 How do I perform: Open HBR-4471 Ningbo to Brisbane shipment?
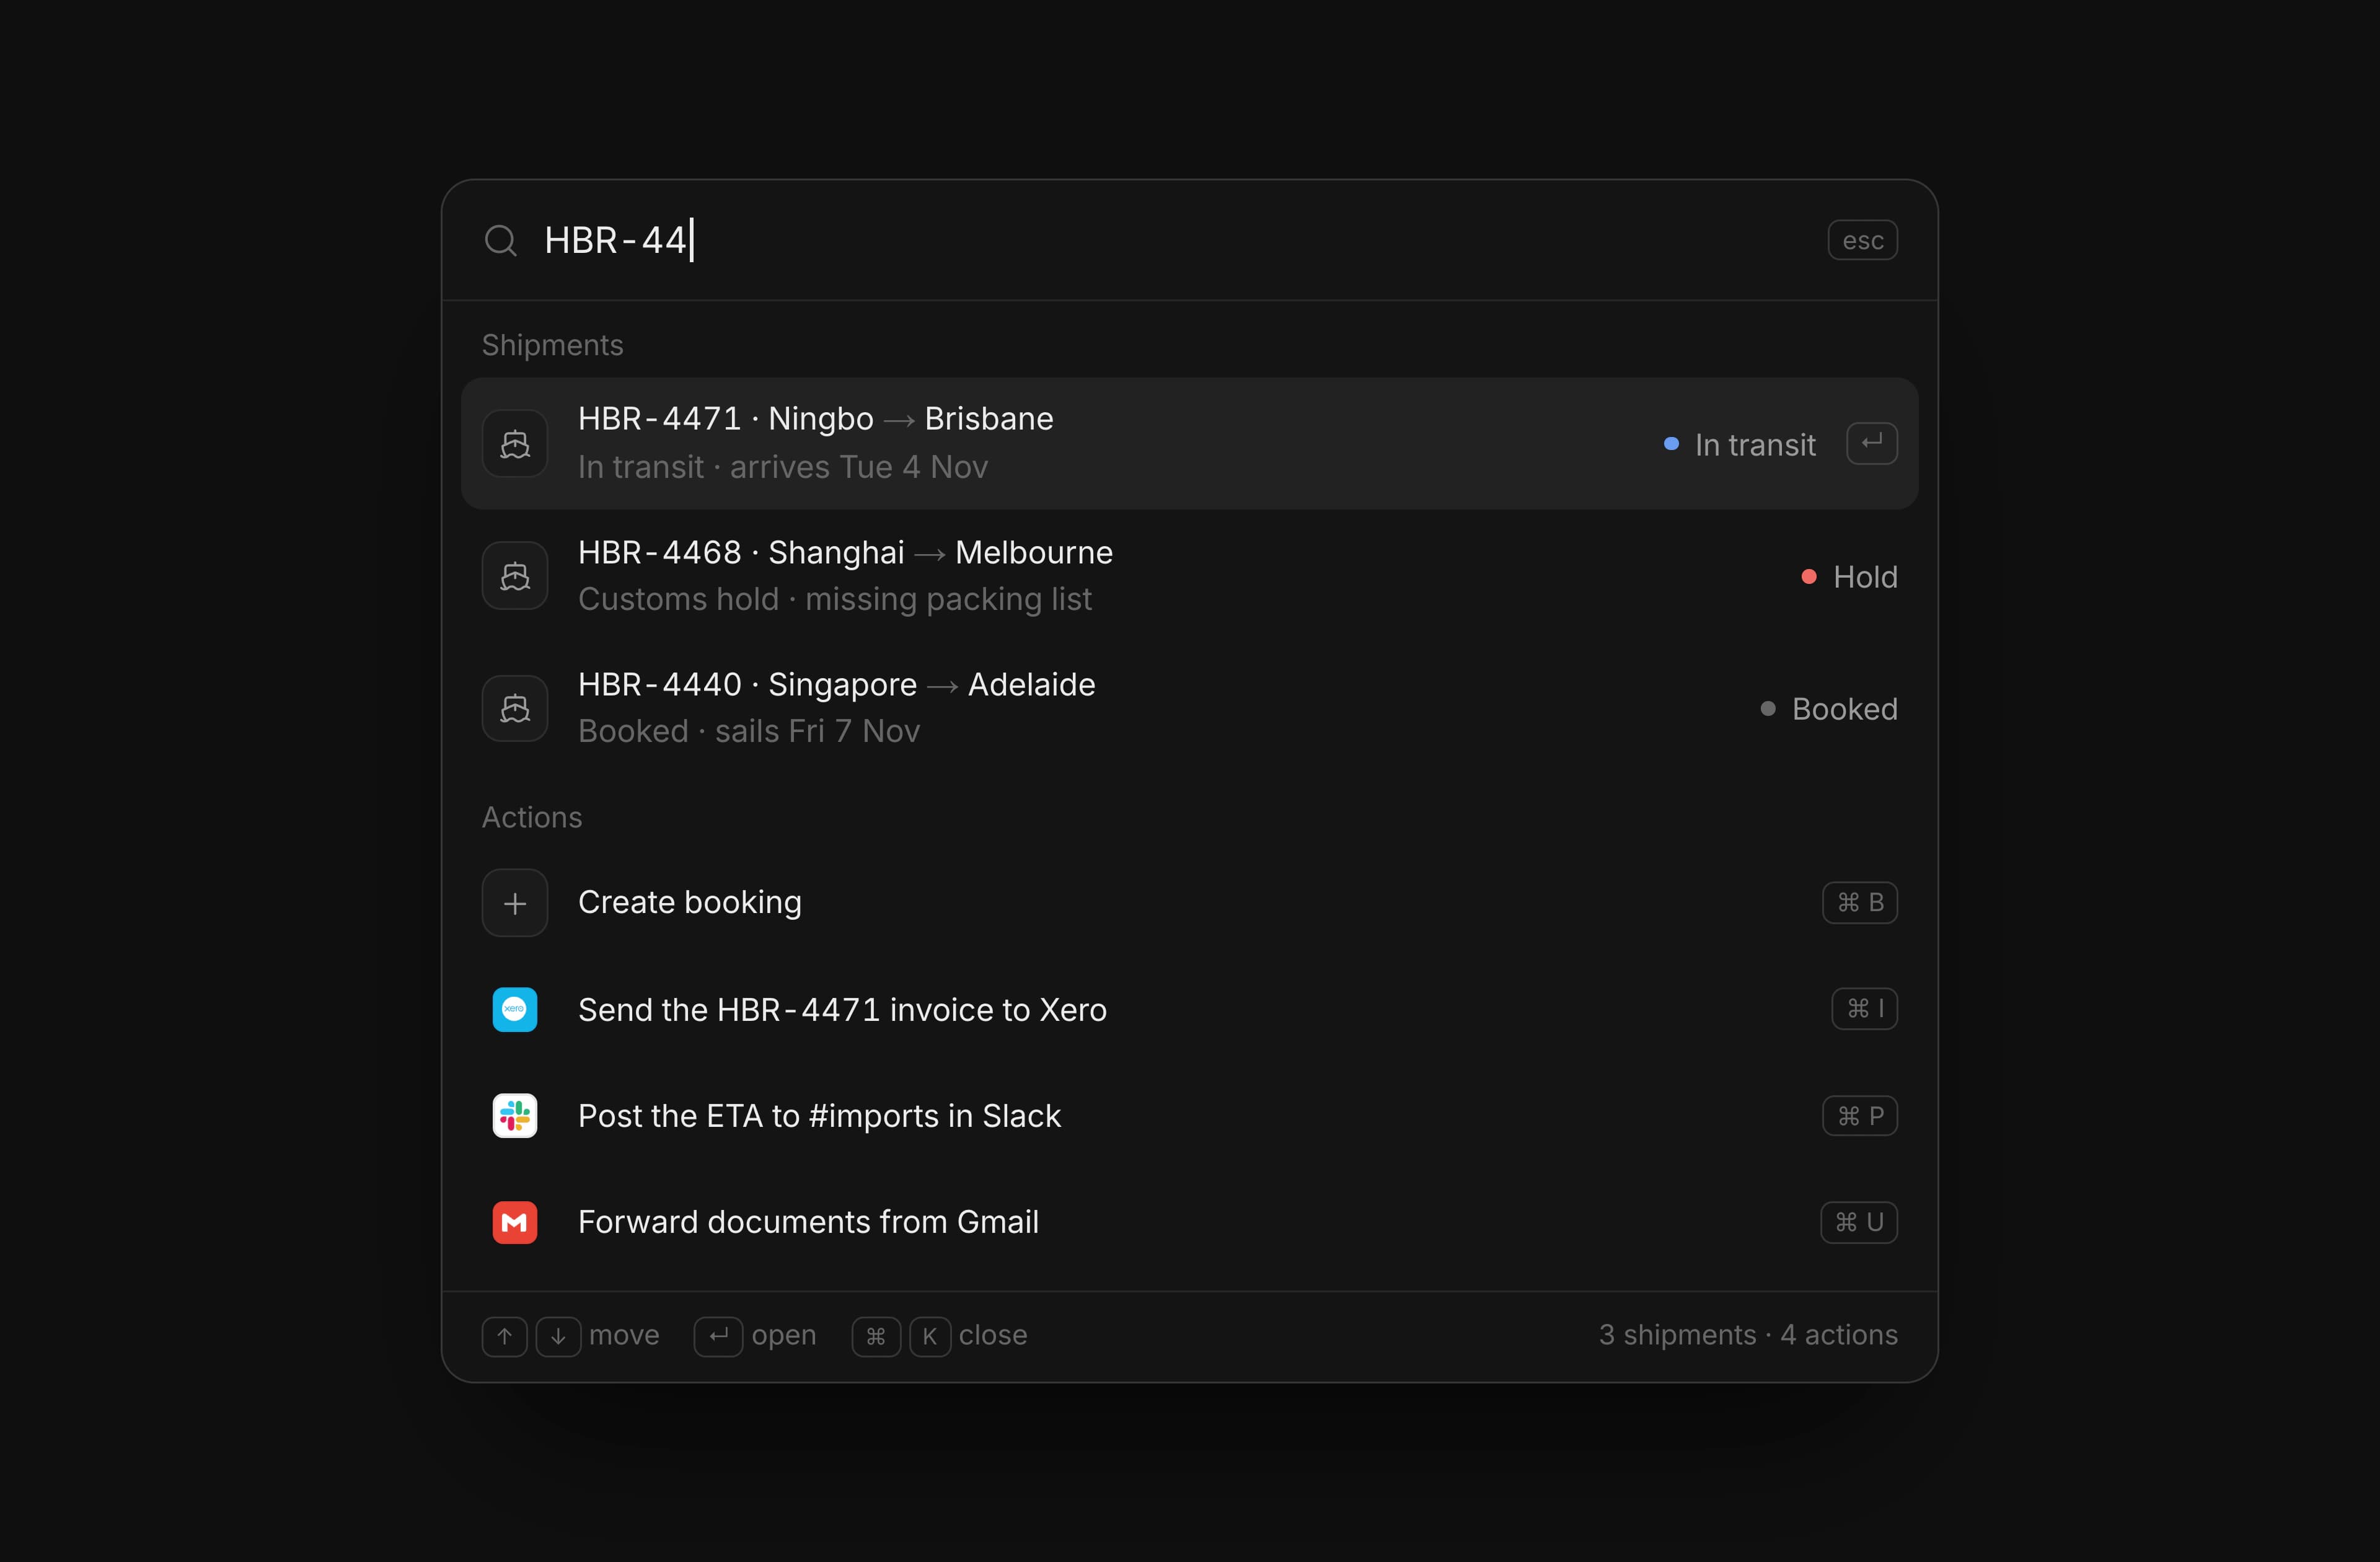[1189, 443]
